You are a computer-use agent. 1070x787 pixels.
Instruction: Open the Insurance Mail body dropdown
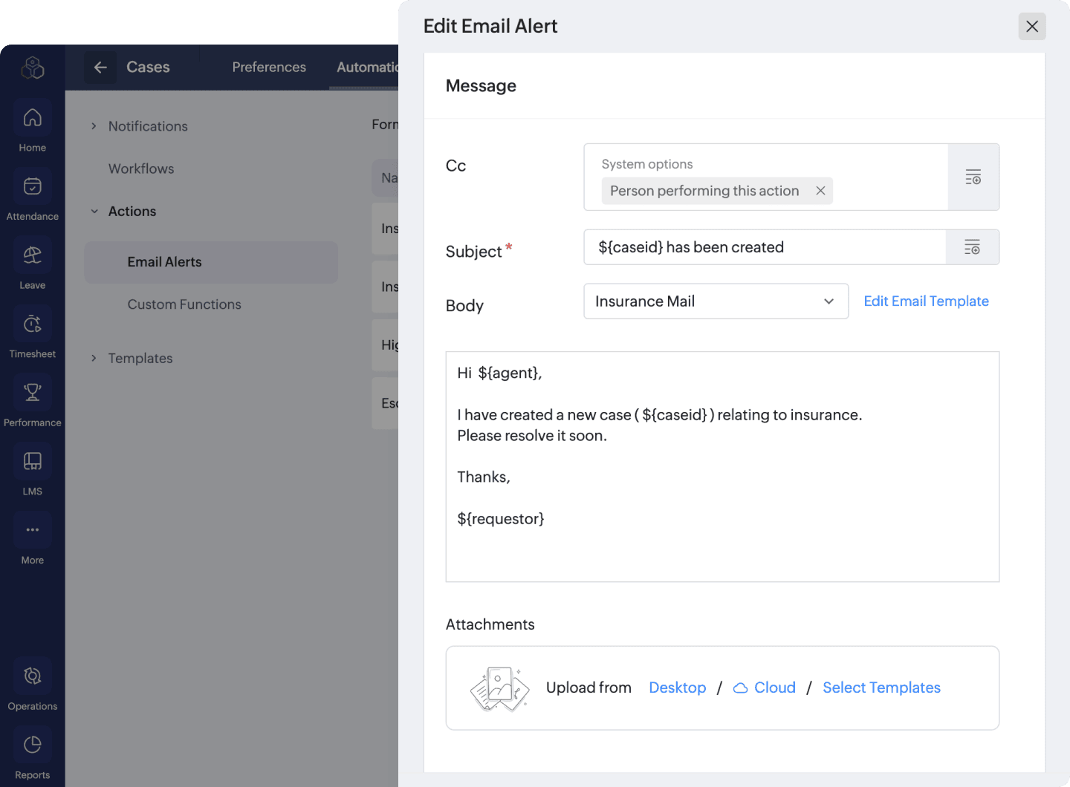tap(716, 301)
